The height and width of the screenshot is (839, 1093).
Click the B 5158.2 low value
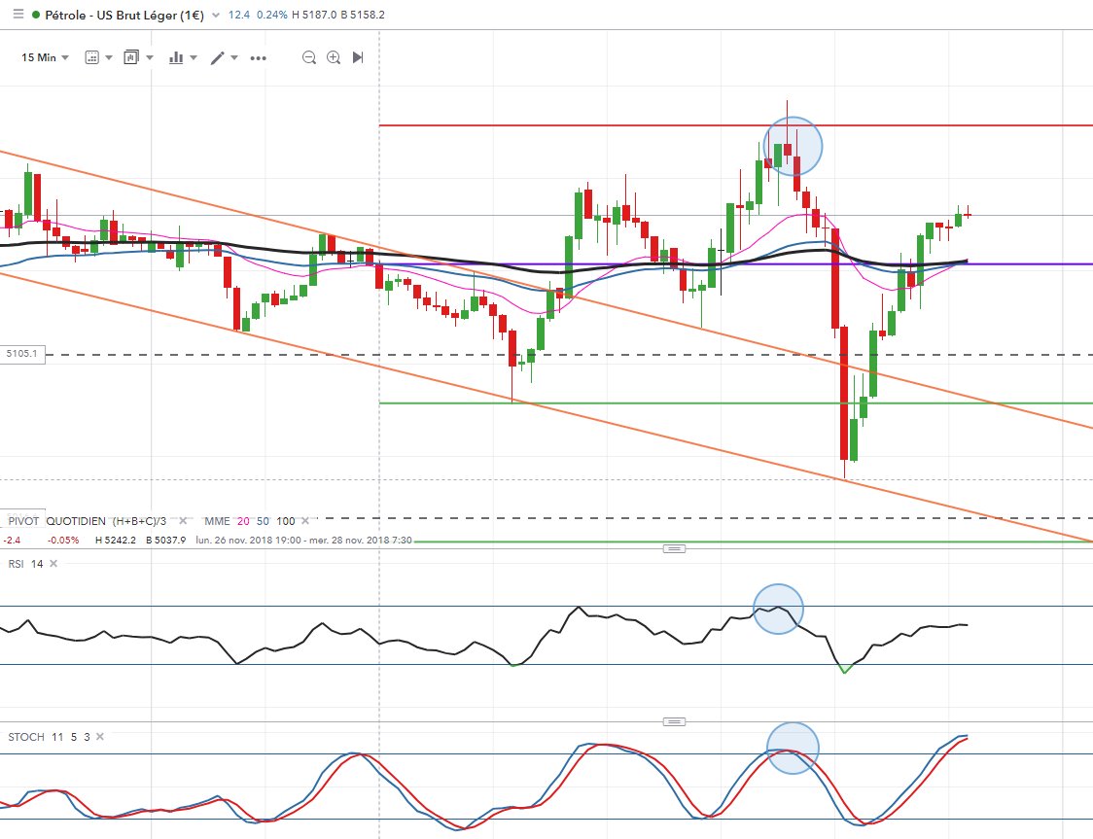click(363, 15)
